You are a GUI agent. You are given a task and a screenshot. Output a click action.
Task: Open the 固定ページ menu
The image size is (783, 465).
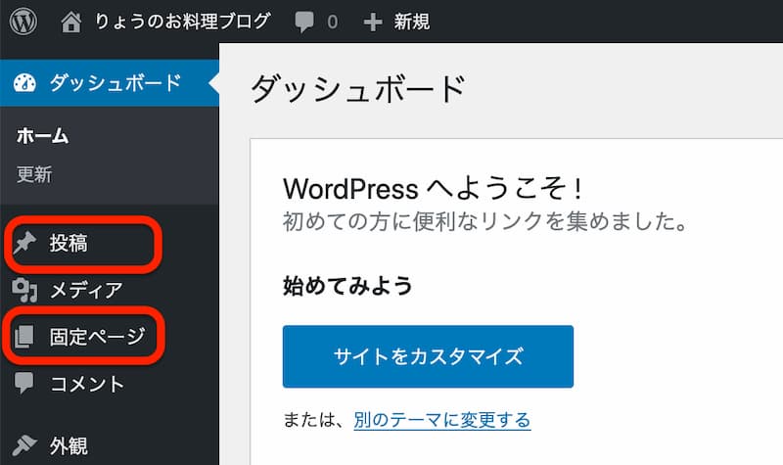[x=97, y=337]
